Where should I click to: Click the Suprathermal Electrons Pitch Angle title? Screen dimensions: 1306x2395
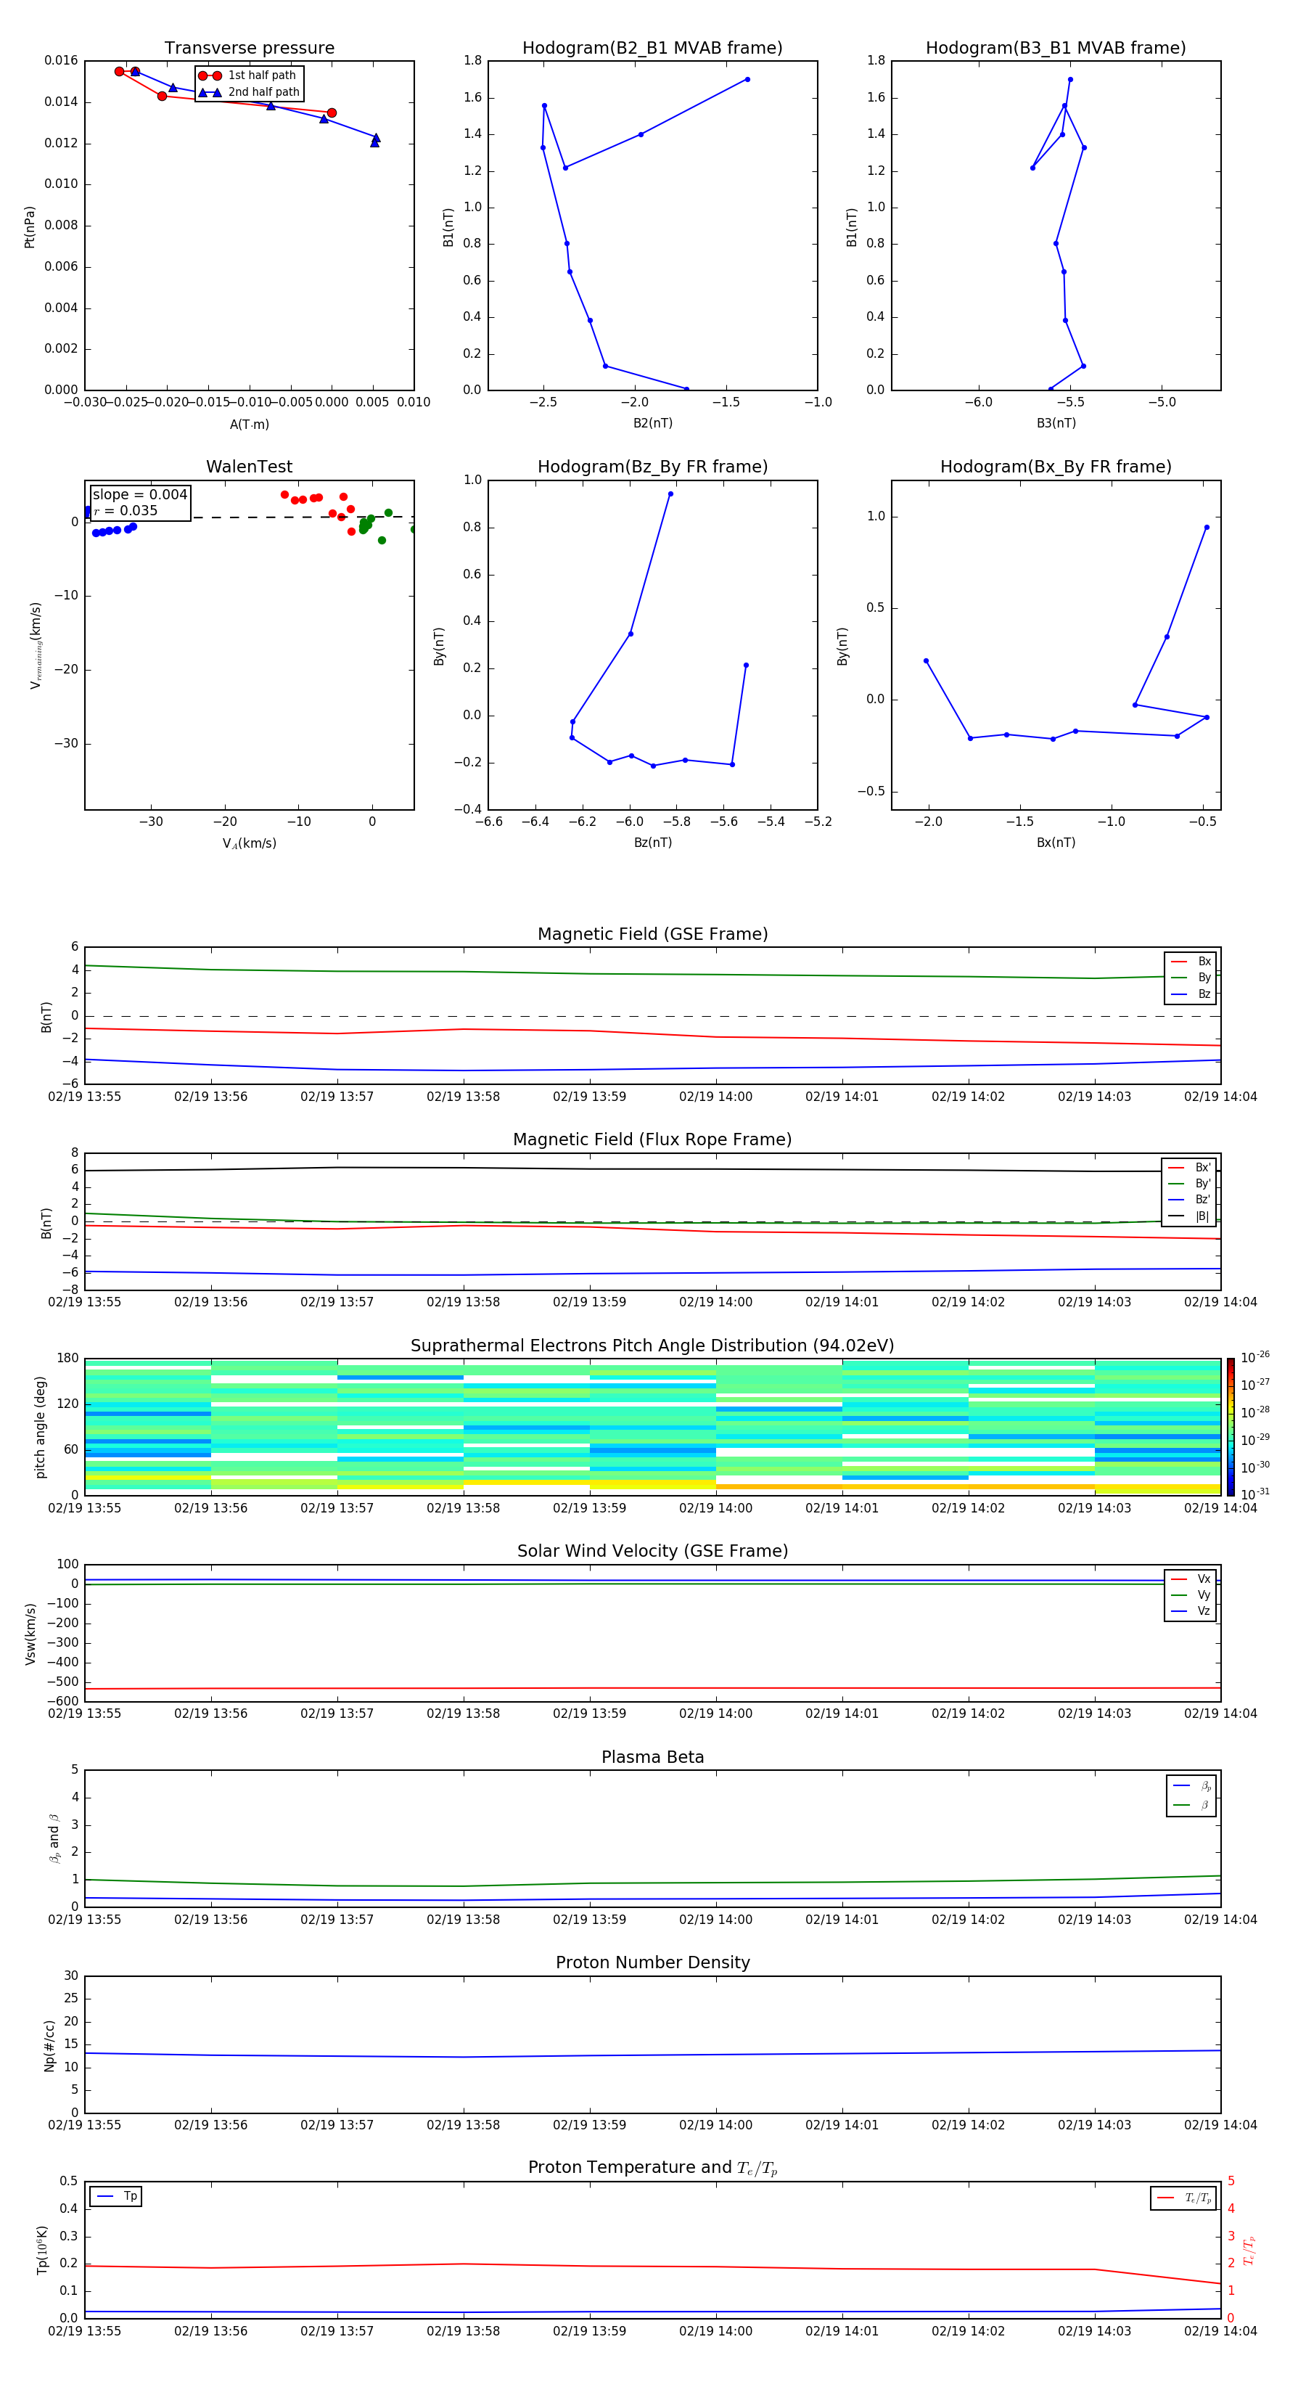click(x=652, y=1346)
